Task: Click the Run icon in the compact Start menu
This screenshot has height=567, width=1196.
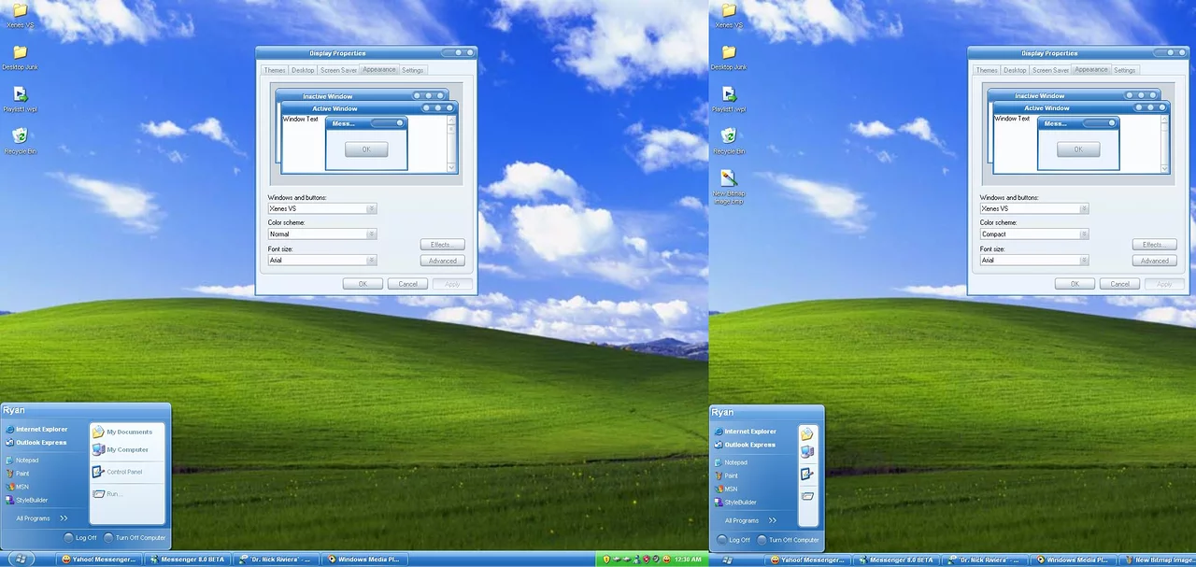Action: pyautogui.click(x=807, y=496)
